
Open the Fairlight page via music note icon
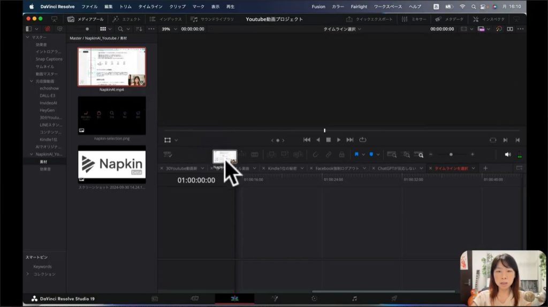pyautogui.click(x=354, y=298)
